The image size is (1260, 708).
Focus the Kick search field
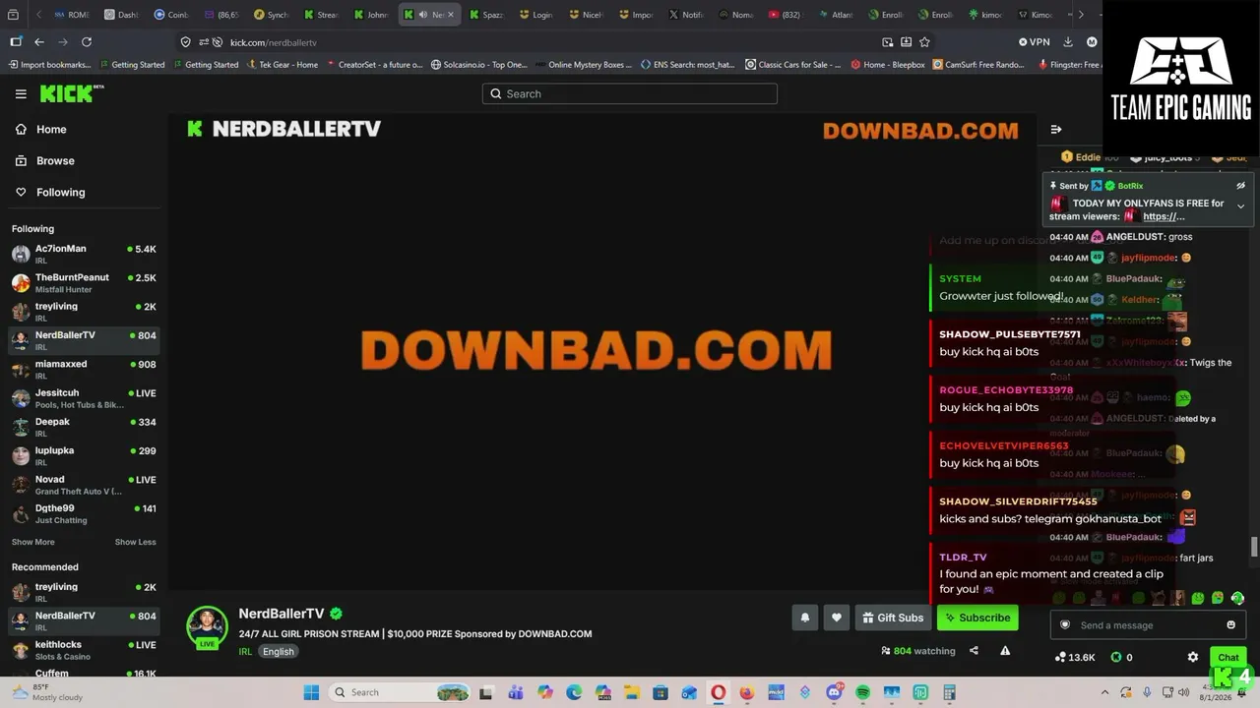(630, 93)
